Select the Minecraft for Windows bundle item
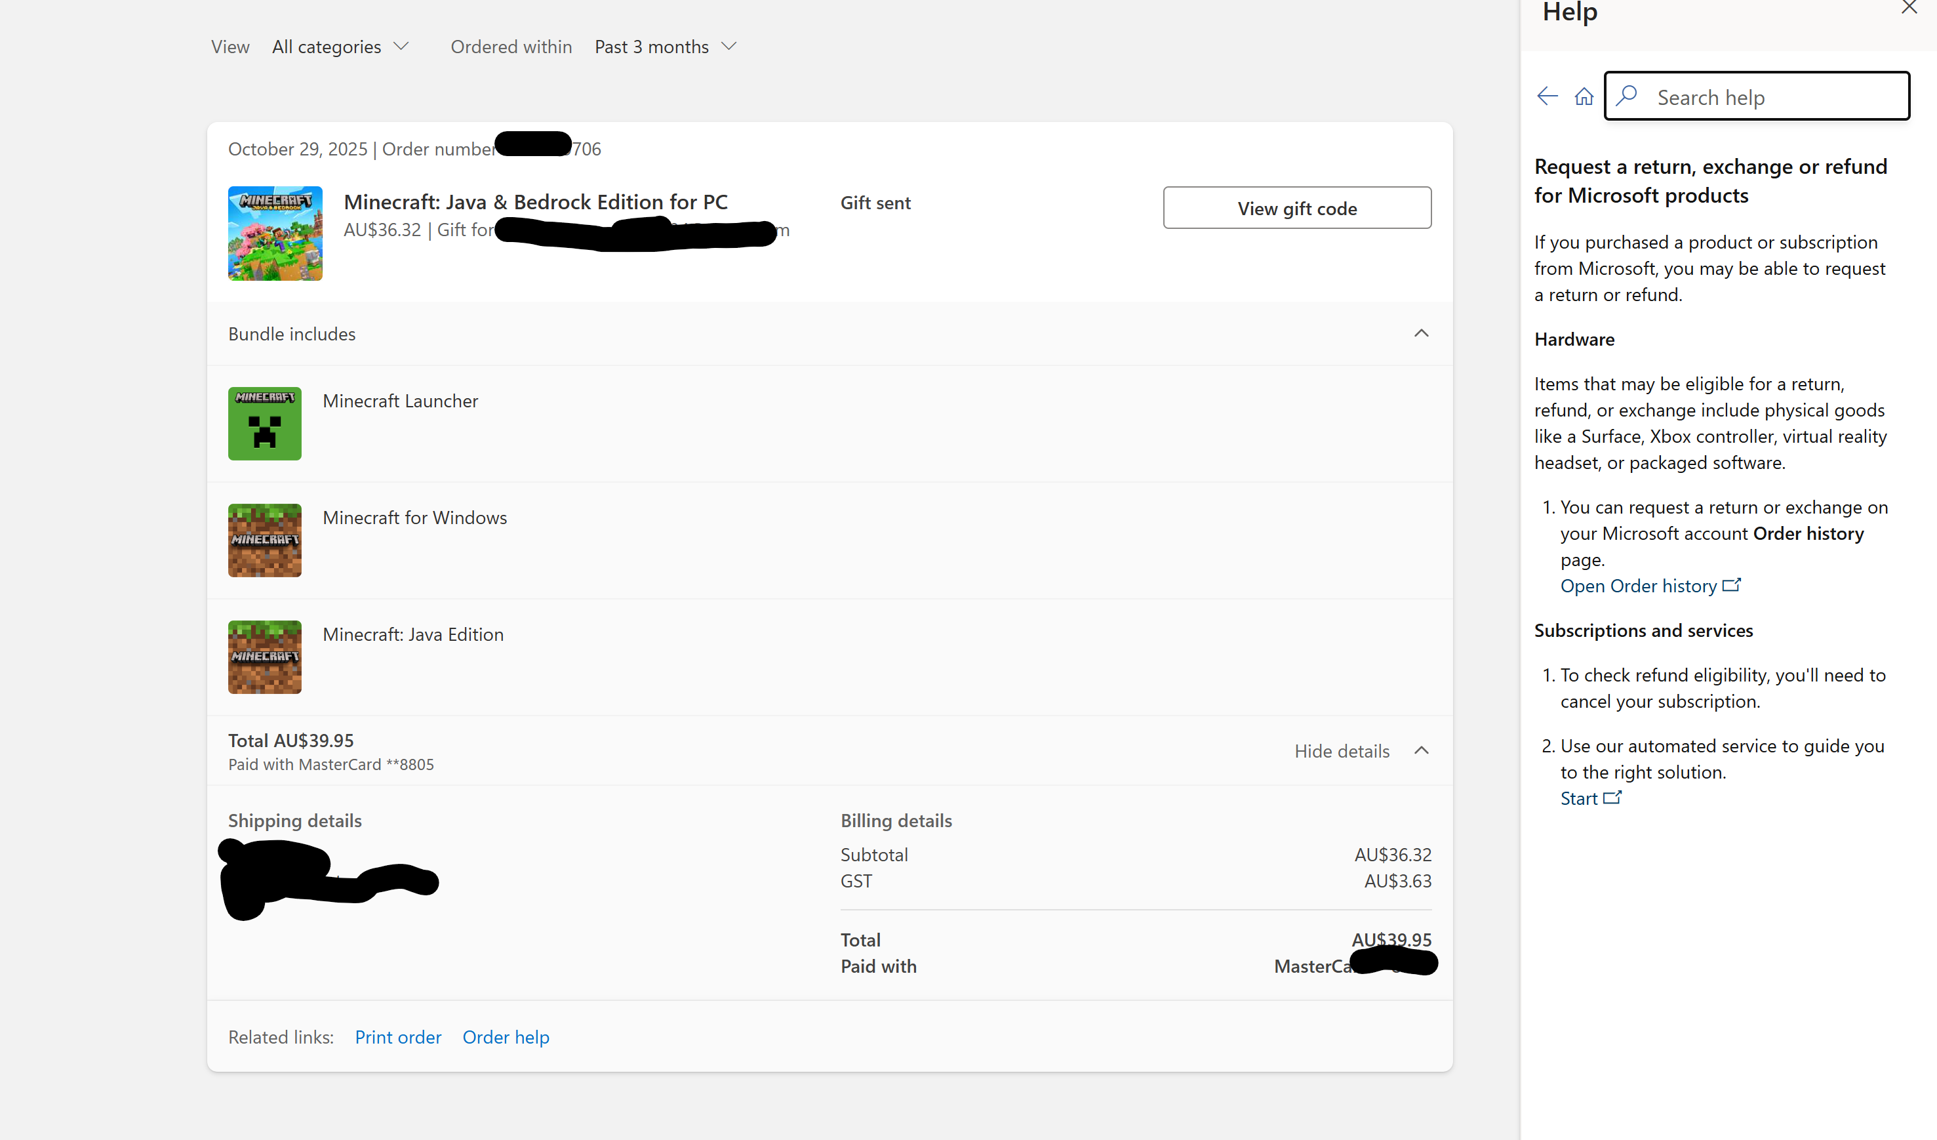 [414, 518]
